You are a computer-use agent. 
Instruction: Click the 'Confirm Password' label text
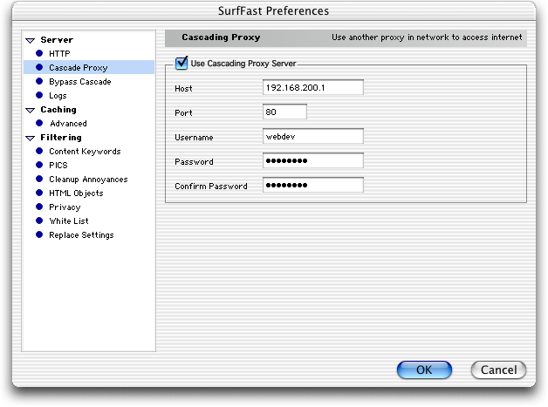point(211,187)
